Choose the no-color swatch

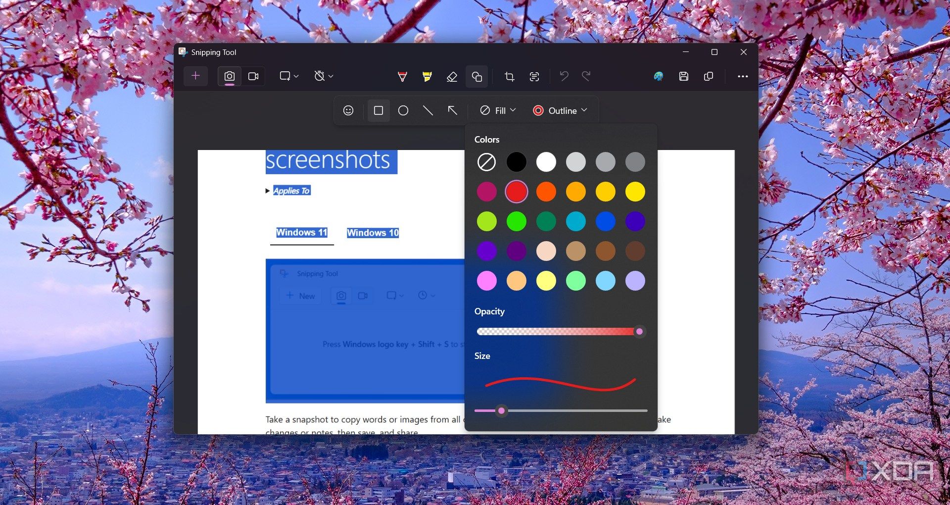pos(486,162)
